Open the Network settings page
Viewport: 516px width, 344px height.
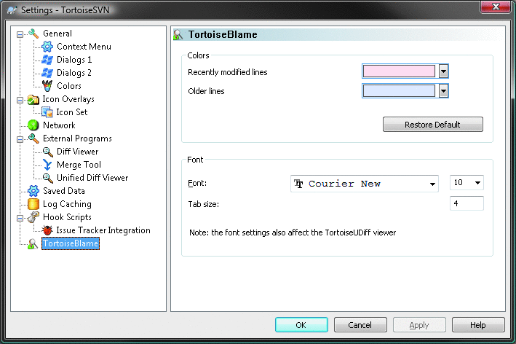tap(59, 125)
